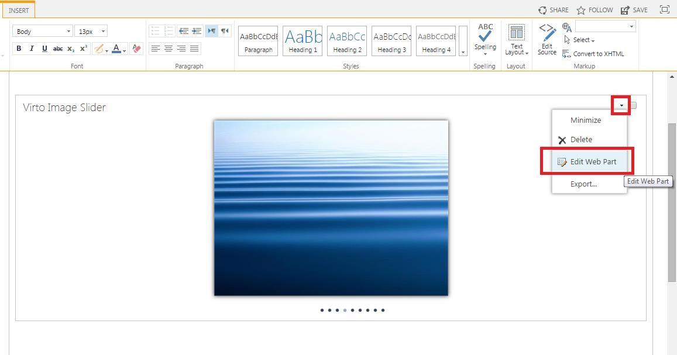Viewport: 677px width, 355px height.
Task: Clear formatting with the eraser icon
Action: tap(136, 49)
